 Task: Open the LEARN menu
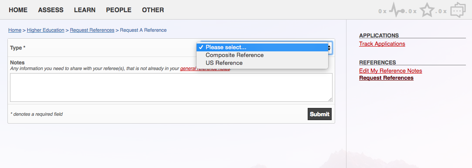click(x=85, y=10)
